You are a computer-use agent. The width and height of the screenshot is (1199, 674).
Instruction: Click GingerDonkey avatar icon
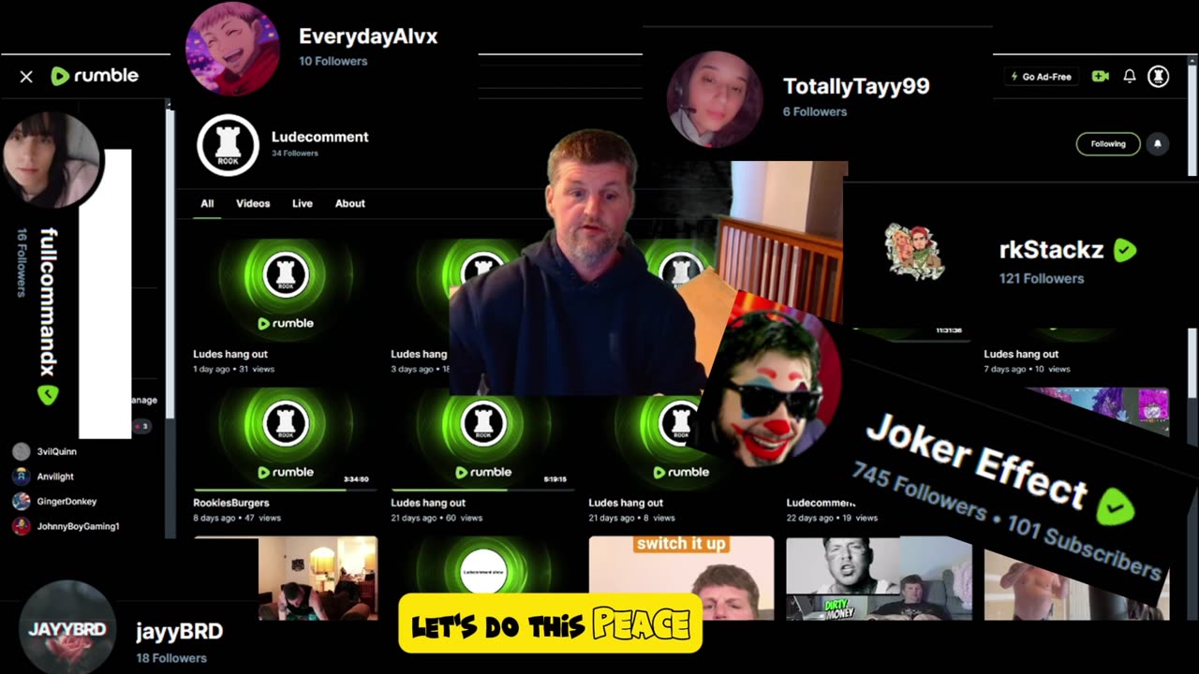click(x=21, y=502)
